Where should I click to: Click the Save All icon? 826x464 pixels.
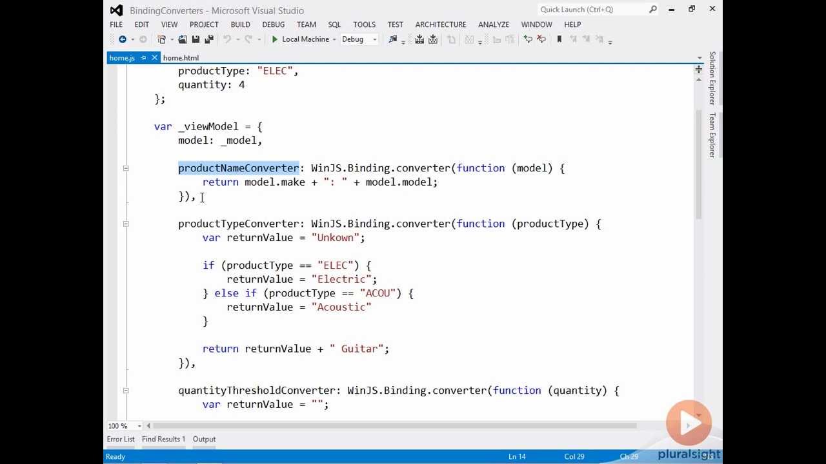[208, 39]
